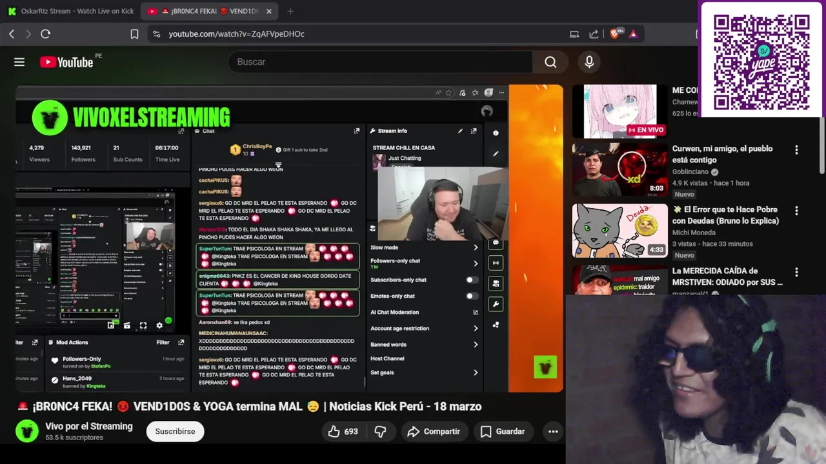This screenshot has height=464, width=826.
Task: Click the page vertical scrollbar
Action: [x=822, y=145]
